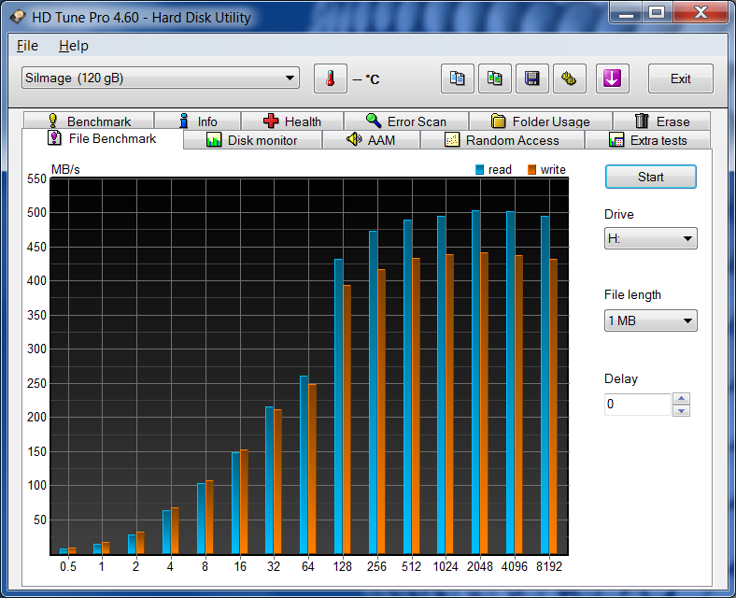Open the File length 1 MB dropdown
This screenshot has width=736, height=598.
click(x=650, y=321)
